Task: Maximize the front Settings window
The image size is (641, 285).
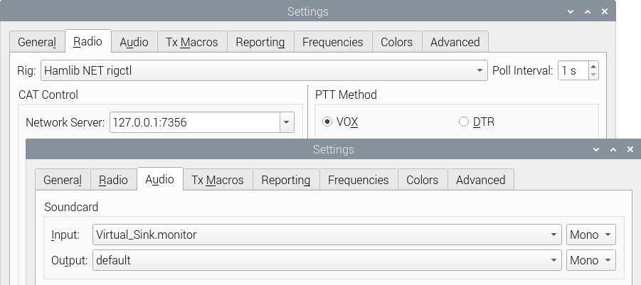Action: pos(613,149)
